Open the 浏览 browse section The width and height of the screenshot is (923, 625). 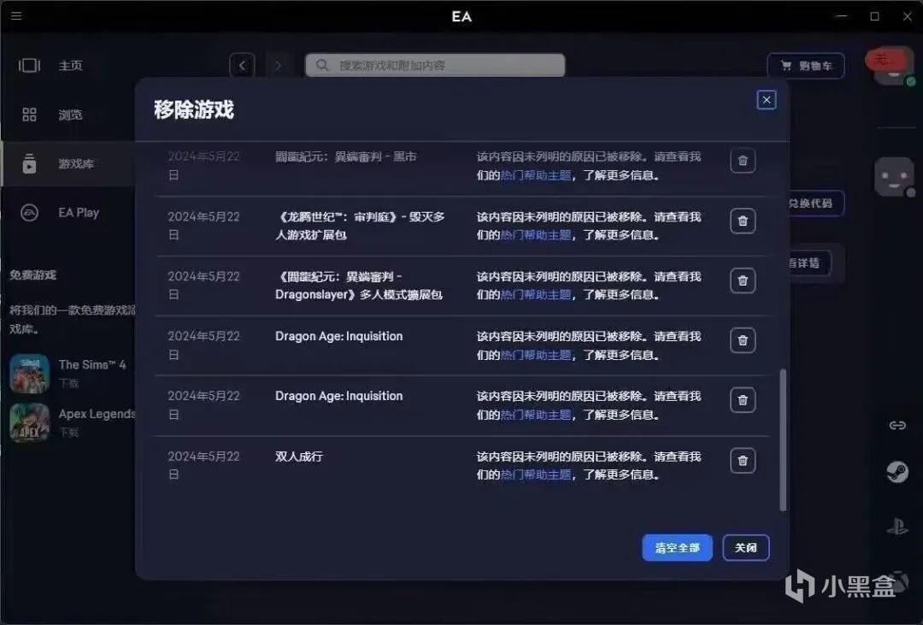[x=70, y=115]
